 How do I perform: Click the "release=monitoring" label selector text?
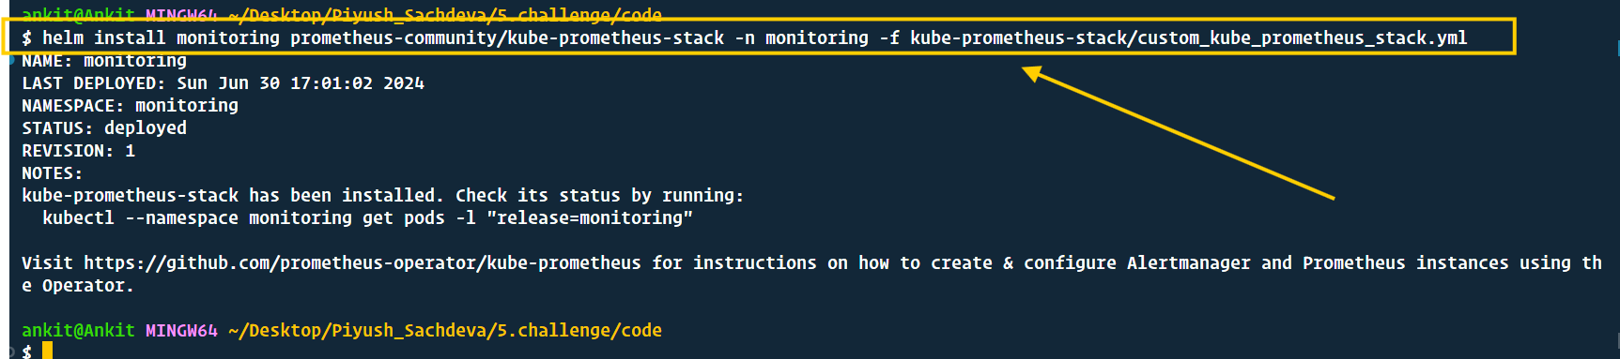point(590,218)
